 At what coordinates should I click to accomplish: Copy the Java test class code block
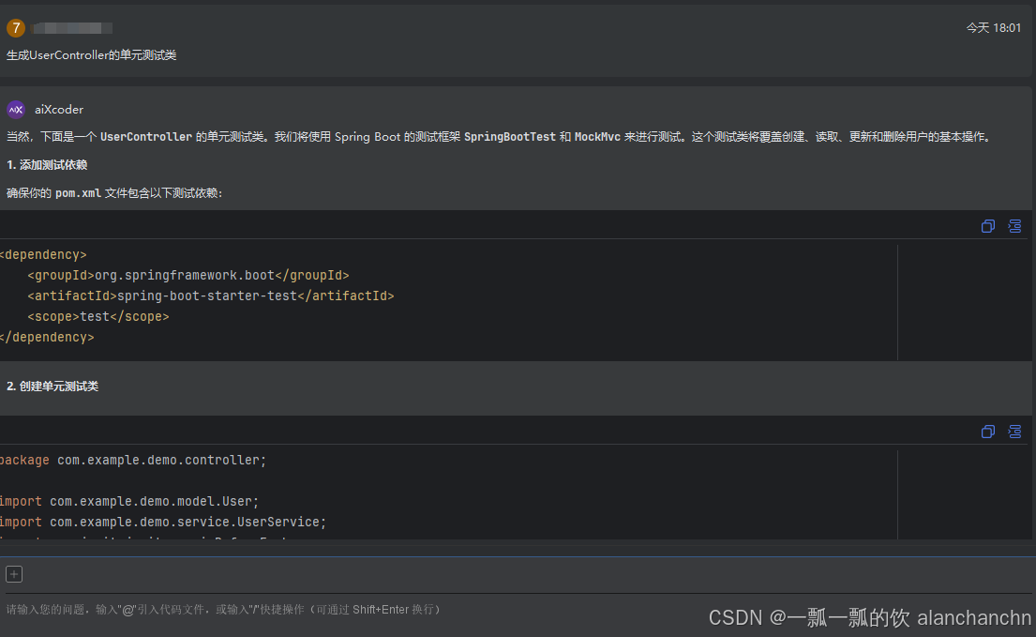tap(988, 432)
